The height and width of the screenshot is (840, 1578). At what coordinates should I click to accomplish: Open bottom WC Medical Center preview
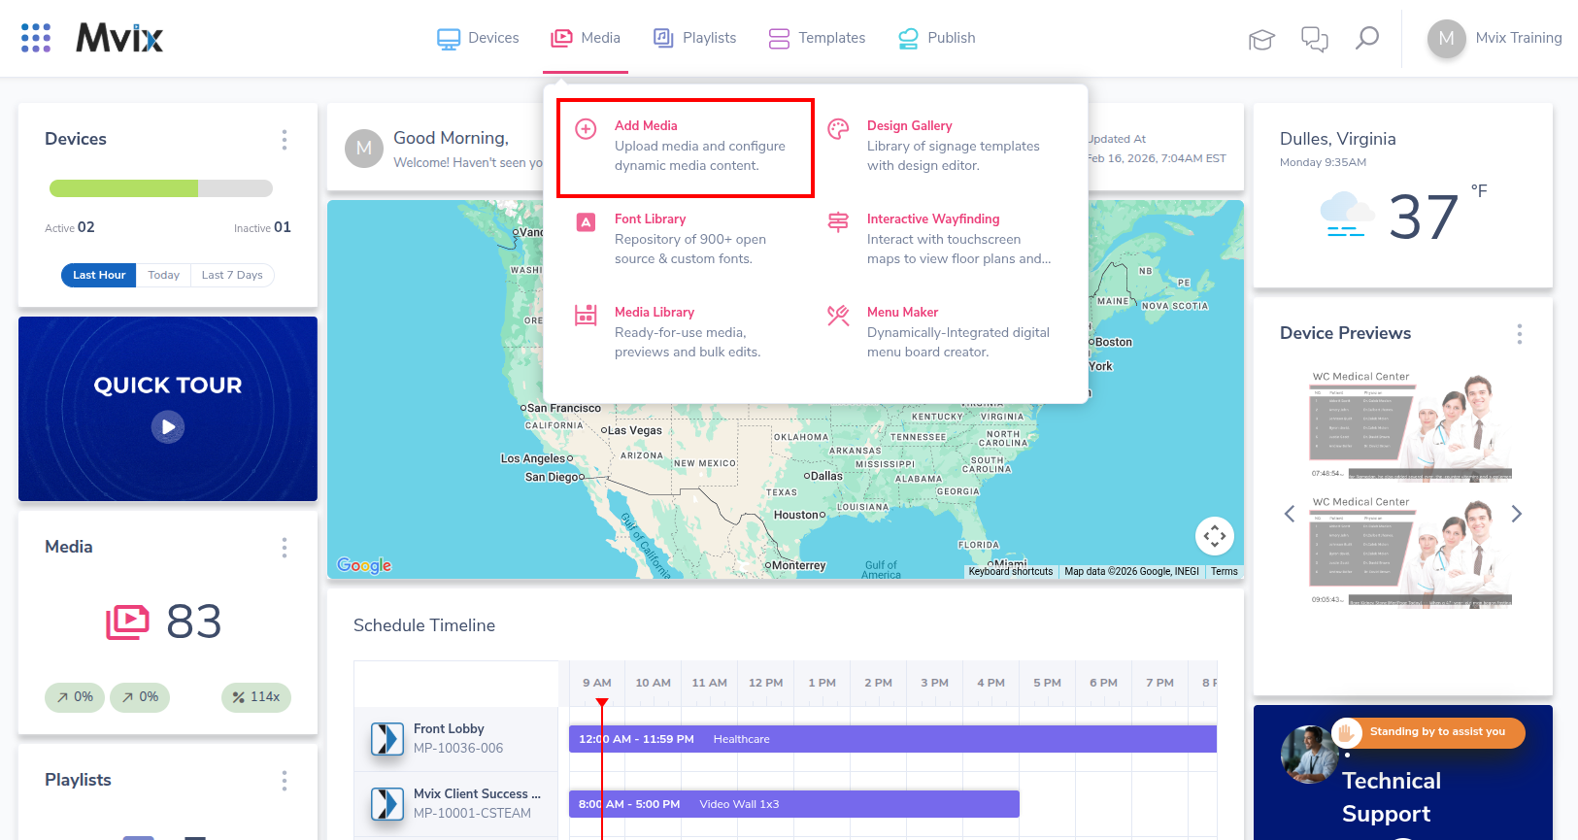(x=1410, y=552)
